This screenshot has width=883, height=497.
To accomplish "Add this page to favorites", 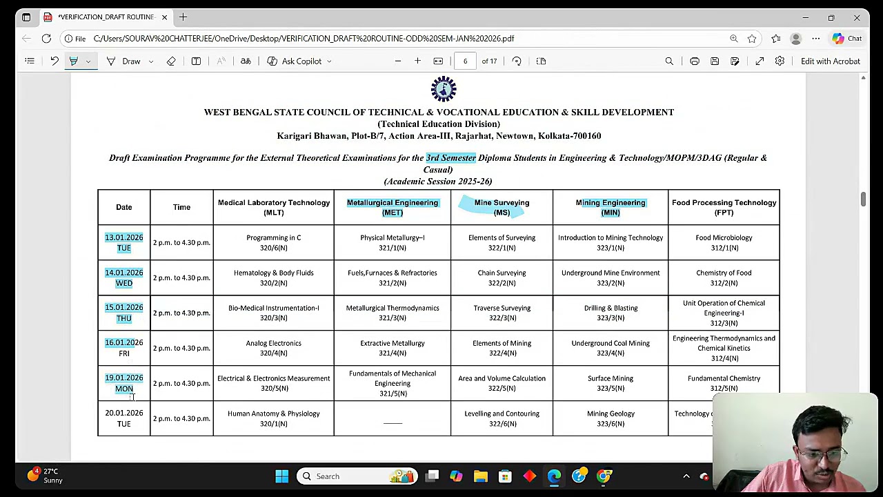I will tap(752, 39).
